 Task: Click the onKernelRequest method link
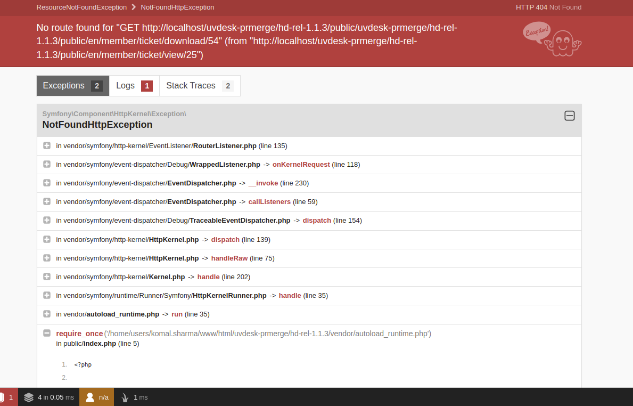301,164
